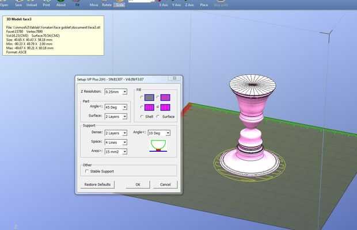Select the currently selected bottom-right fill radio
357x230 pixels.
158,107
